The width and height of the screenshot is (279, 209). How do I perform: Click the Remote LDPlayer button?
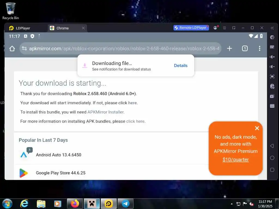tap(191, 28)
